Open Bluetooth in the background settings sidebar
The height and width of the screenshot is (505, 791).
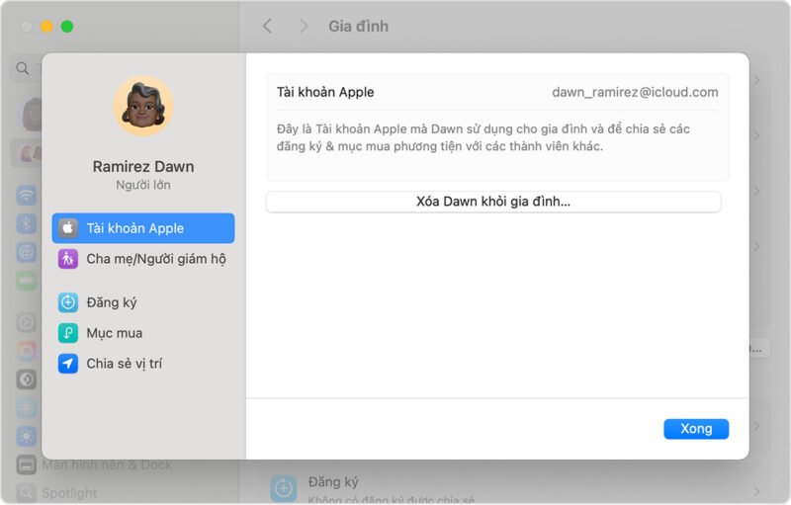[27, 223]
